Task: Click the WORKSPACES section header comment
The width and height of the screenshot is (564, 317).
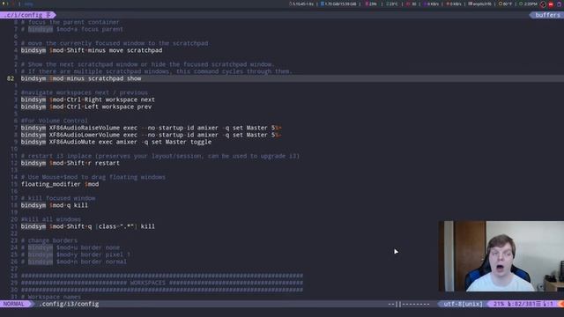Action: pos(162,283)
